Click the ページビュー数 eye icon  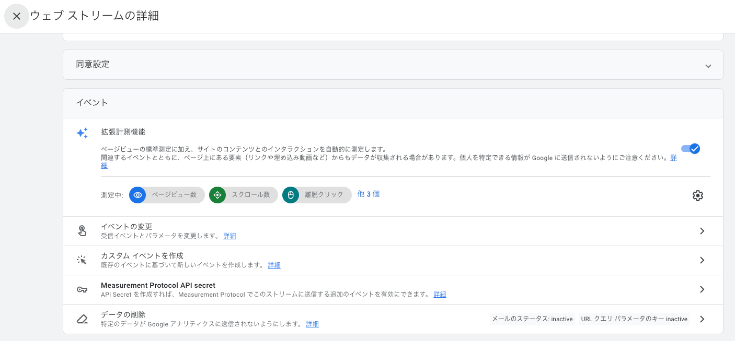pyautogui.click(x=138, y=195)
